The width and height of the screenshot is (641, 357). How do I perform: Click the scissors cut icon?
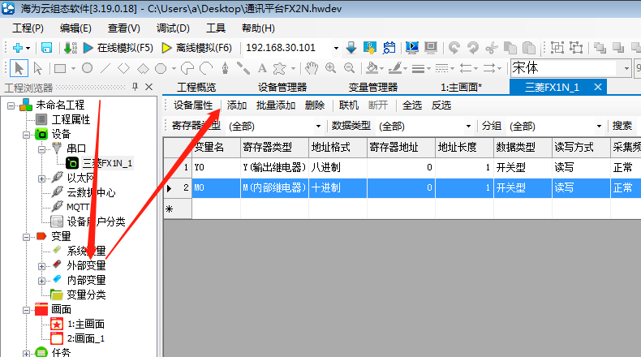pyautogui.click(x=492, y=48)
